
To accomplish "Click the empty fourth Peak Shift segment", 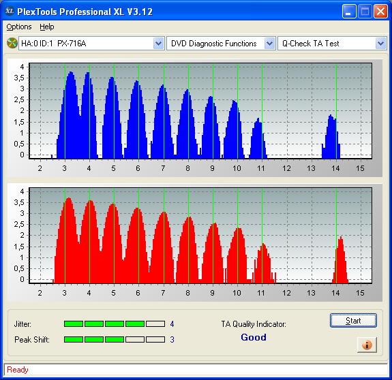I will (x=135, y=339).
